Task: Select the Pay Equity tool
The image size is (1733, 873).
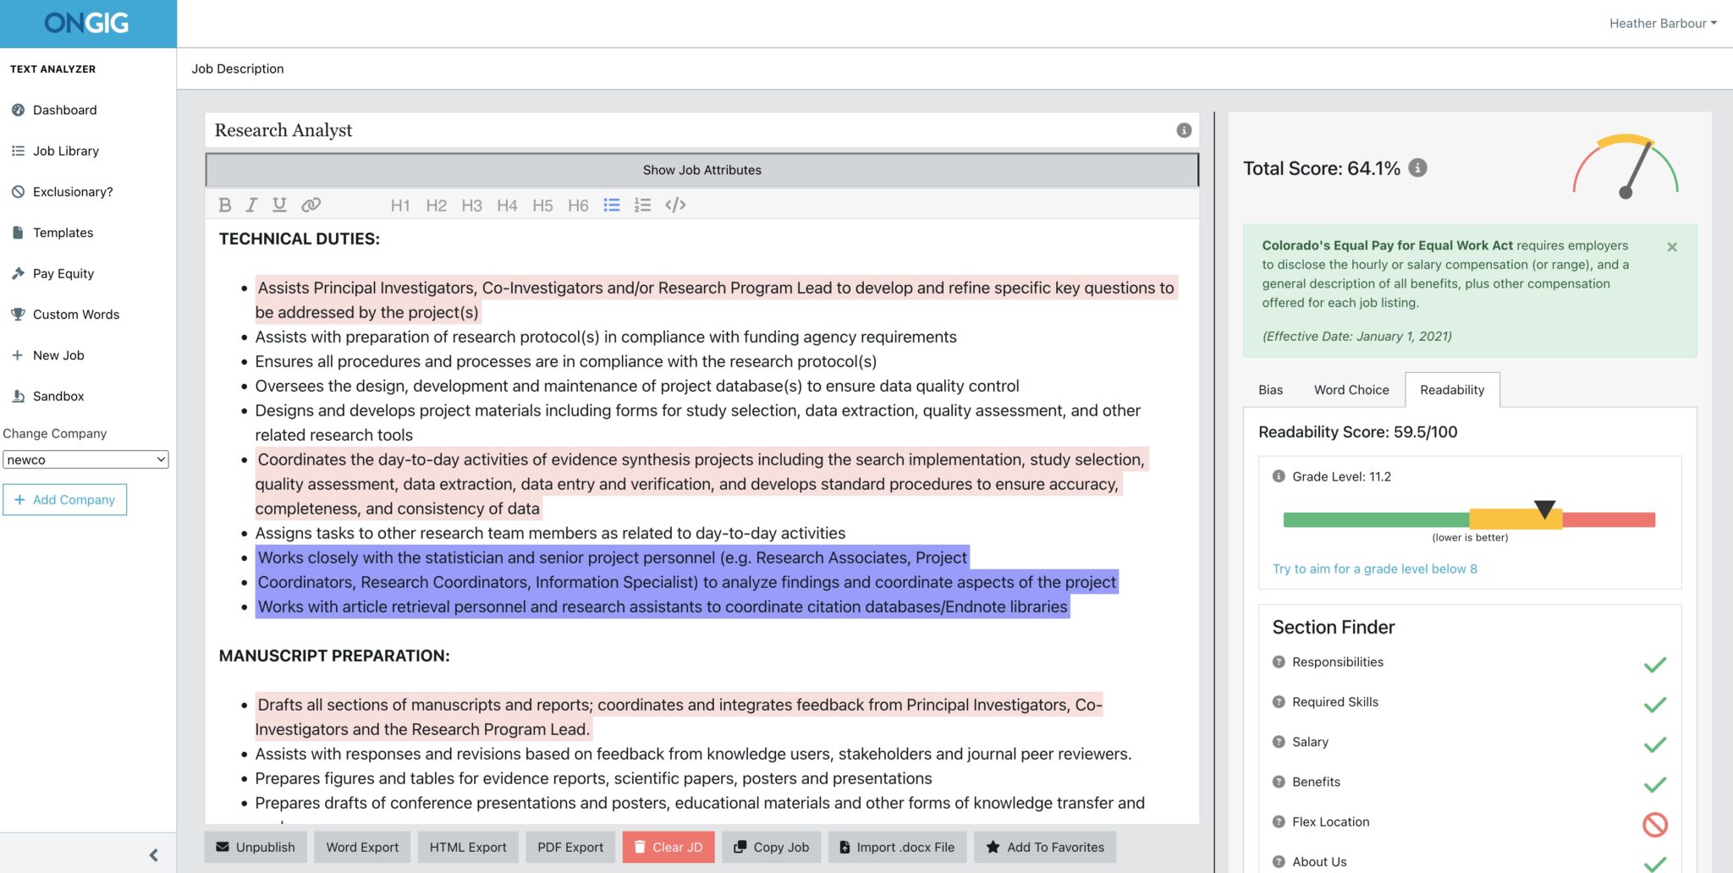Action: 63,273
